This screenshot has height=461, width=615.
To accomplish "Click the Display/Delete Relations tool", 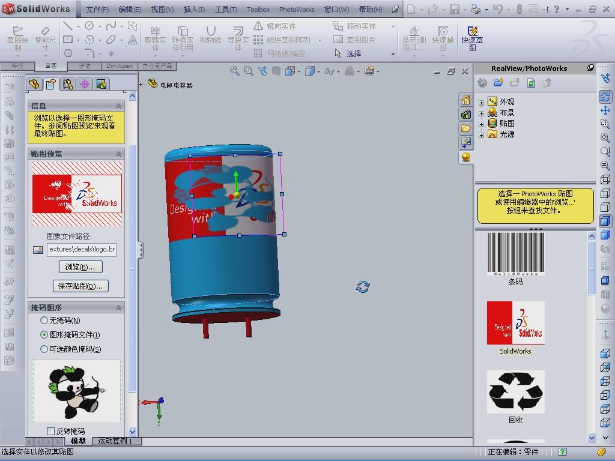I will pos(414,39).
